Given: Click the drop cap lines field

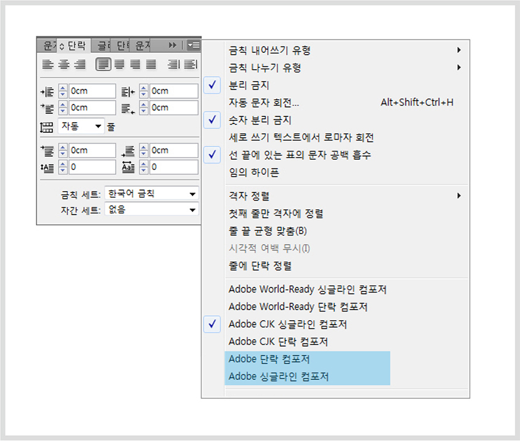Looking at the screenshot, I should point(92,167).
